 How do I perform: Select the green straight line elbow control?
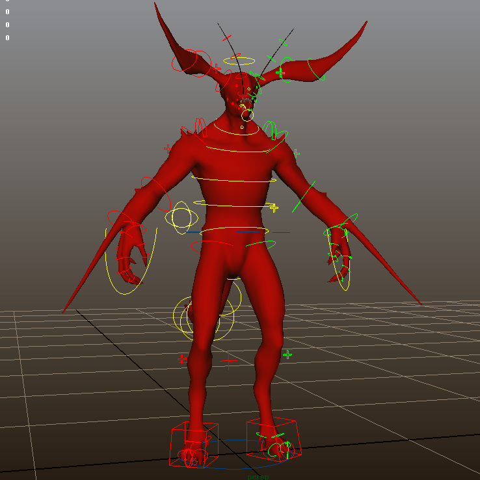(303, 197)
